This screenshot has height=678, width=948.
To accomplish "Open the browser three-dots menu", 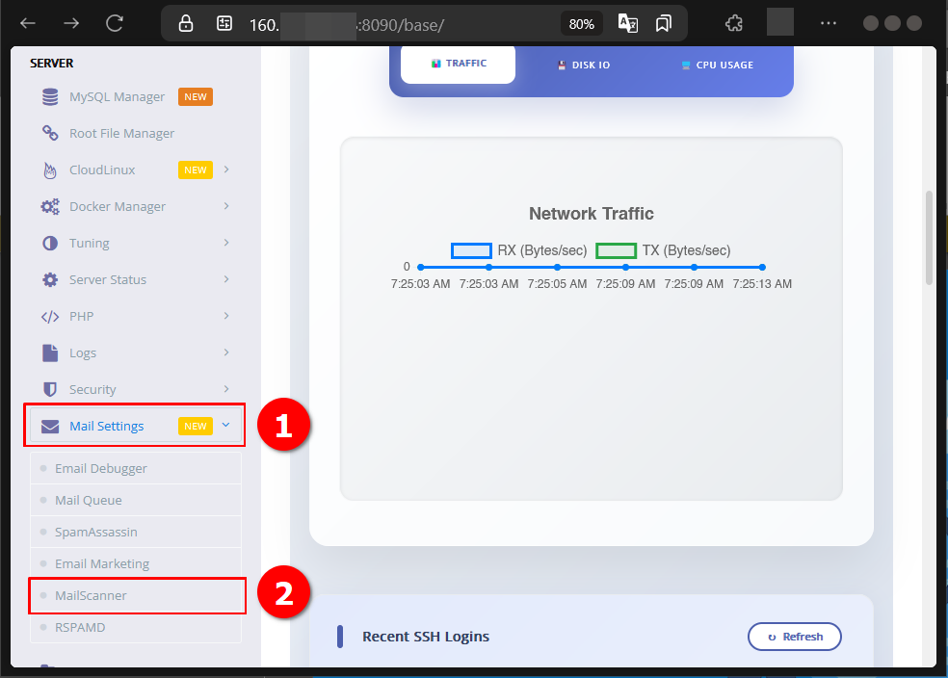I will coord(829,23).
